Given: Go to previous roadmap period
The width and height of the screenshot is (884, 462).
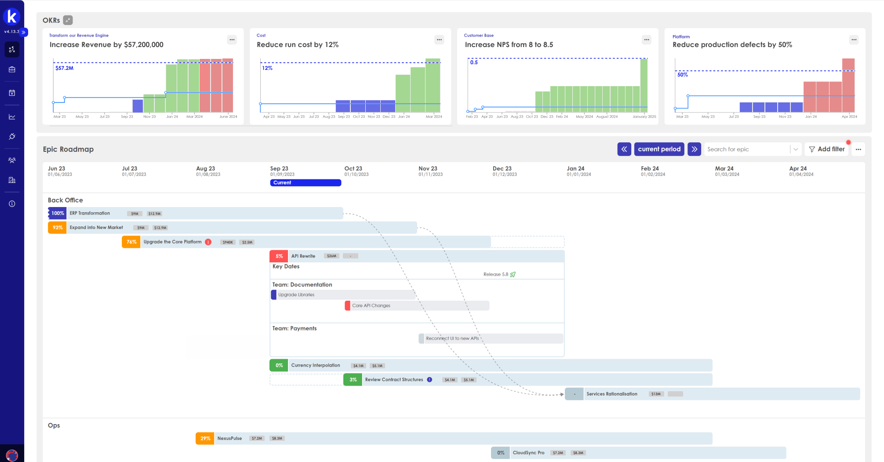Looking at the screenshot, I should [624, 149].
